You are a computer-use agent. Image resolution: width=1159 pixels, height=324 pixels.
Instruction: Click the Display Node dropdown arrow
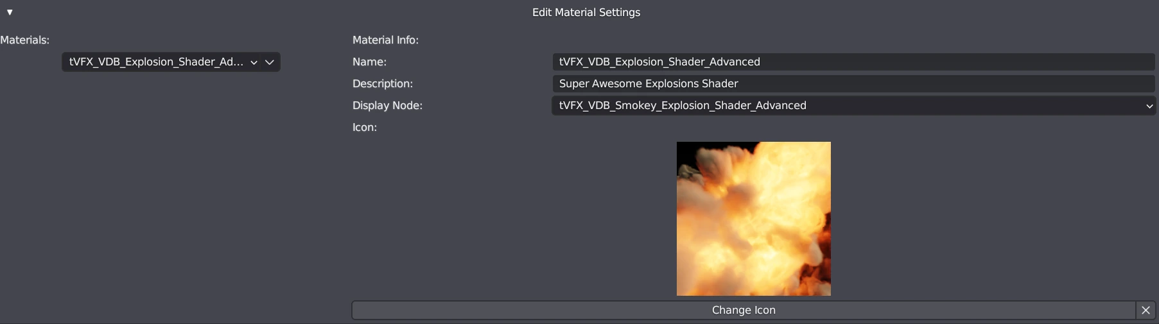click(1149, 106)
